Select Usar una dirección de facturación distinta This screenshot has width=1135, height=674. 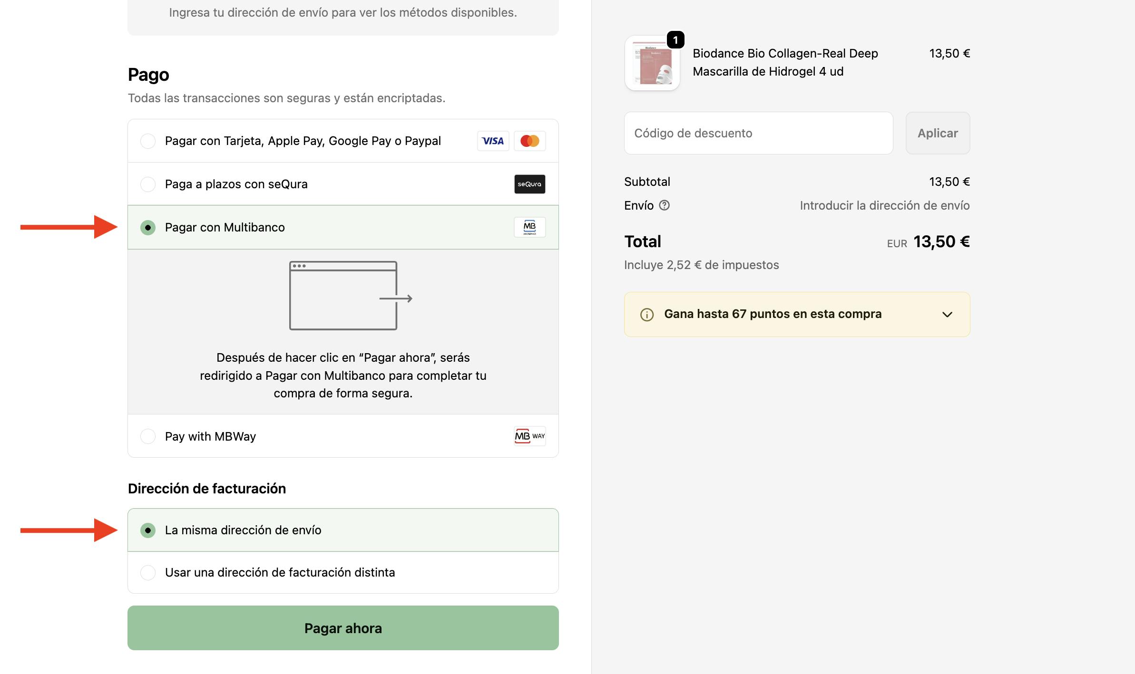[x=148, y=572]
